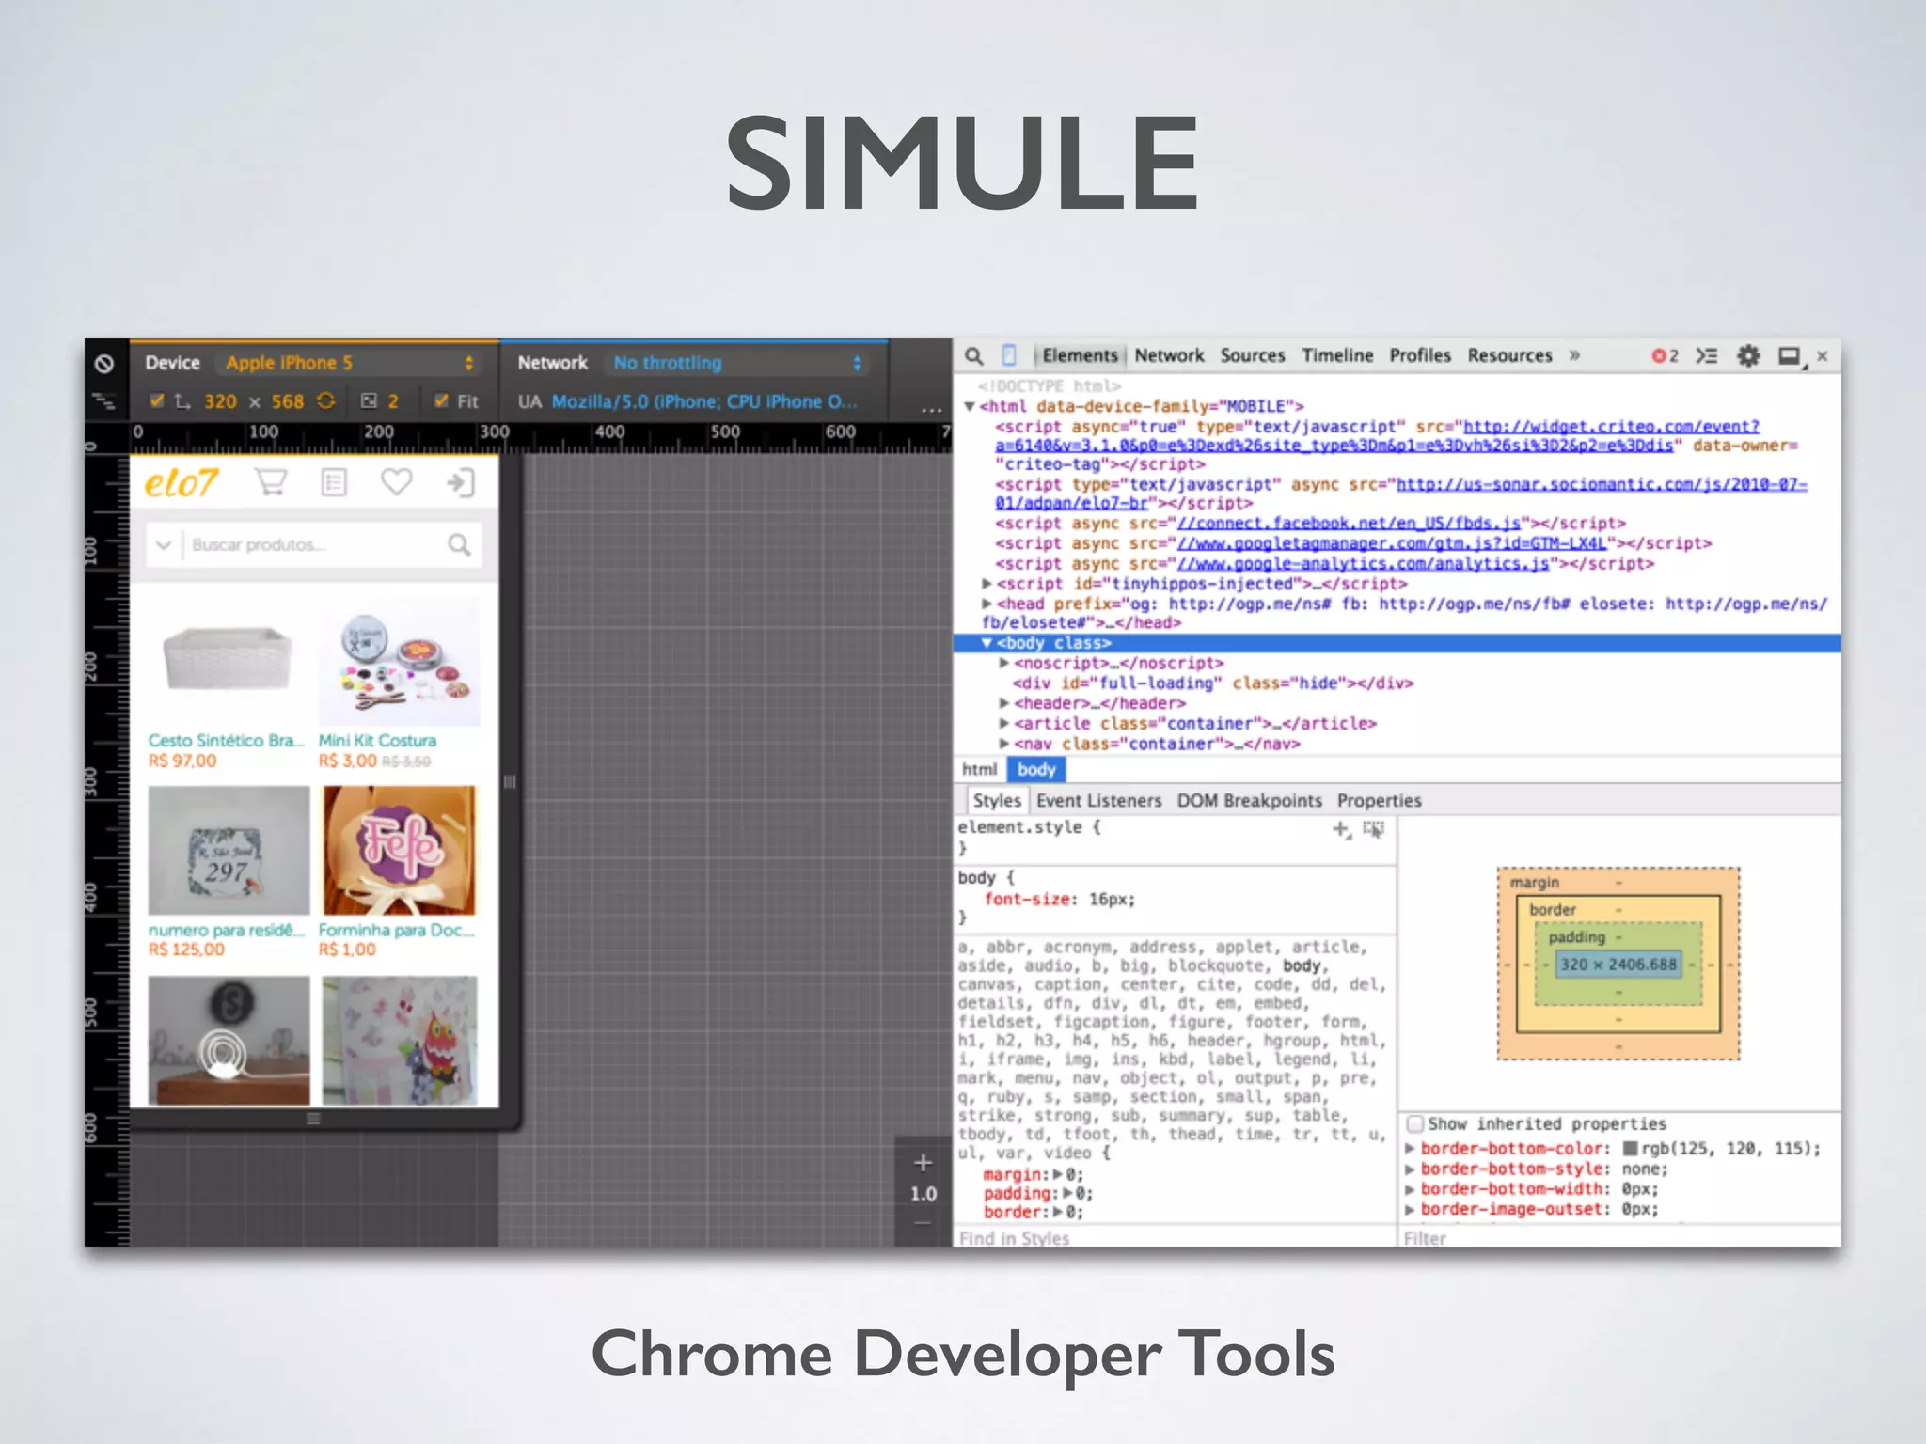Click the reset device emulation icon

pos(104,363)
